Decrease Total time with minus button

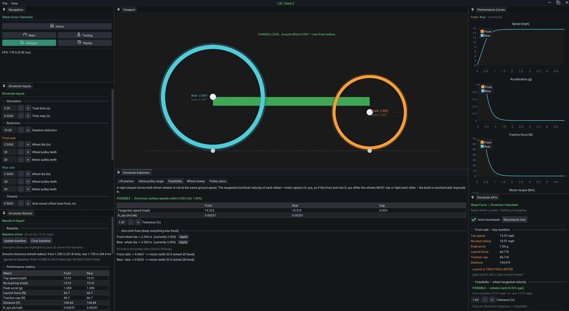click(21, 108)
